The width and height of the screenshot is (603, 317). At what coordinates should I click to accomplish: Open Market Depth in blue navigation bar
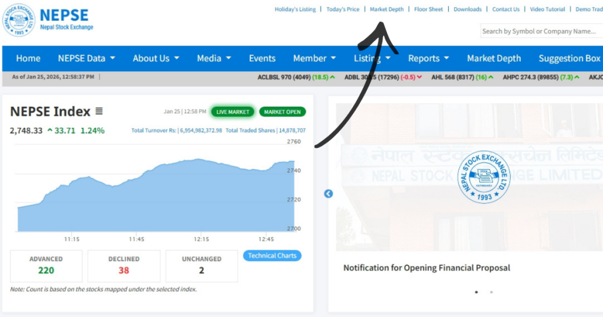[x=494, y=58]
